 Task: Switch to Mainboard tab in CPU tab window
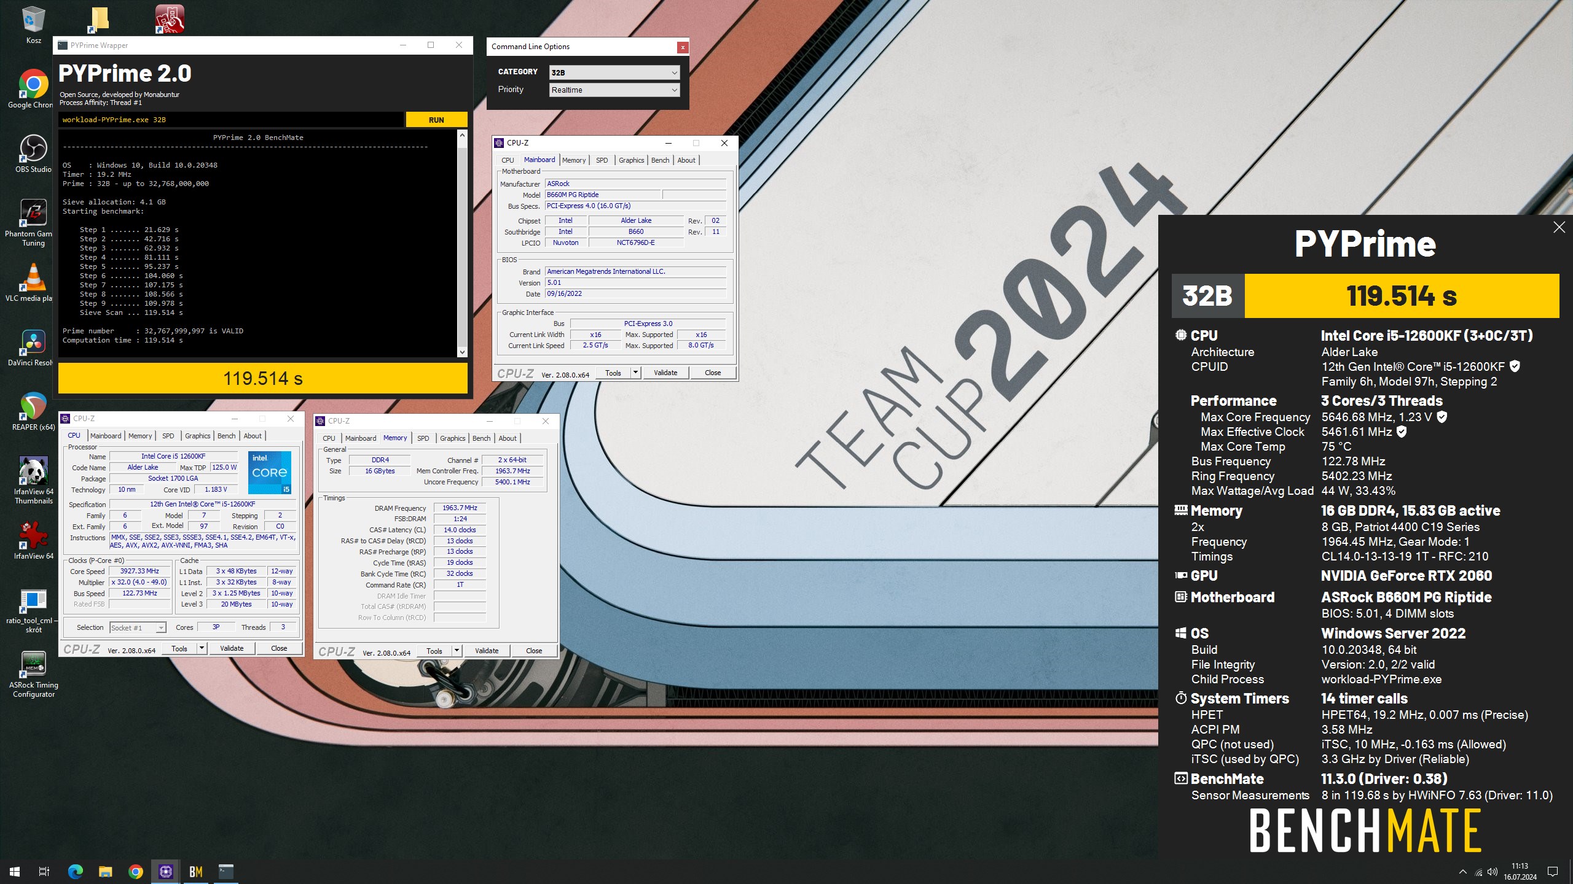[106, 436]
